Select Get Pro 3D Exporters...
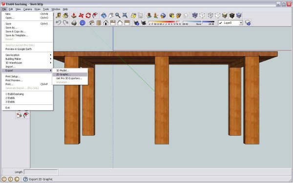The image size is (293, 183). tap(70, 78)
